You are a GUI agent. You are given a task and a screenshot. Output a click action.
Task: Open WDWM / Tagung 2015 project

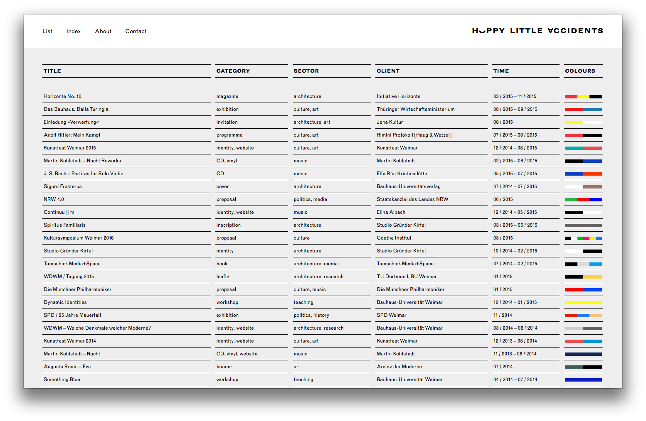click(x=69, y=277)
